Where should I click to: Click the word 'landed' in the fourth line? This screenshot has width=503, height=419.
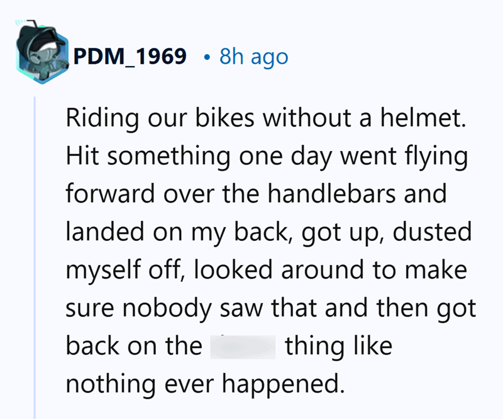coord(105,232)
